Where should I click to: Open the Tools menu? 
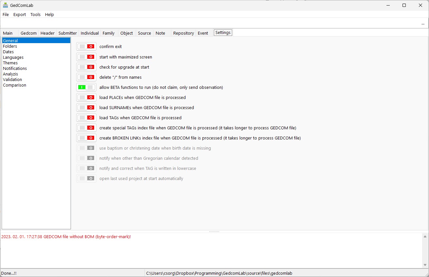pyautogui.click(x=35, y=14)
